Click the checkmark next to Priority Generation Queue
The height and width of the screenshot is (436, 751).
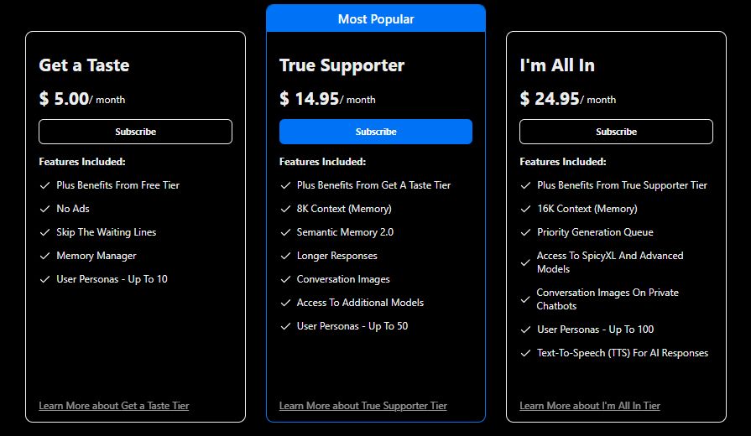point(525,232)
